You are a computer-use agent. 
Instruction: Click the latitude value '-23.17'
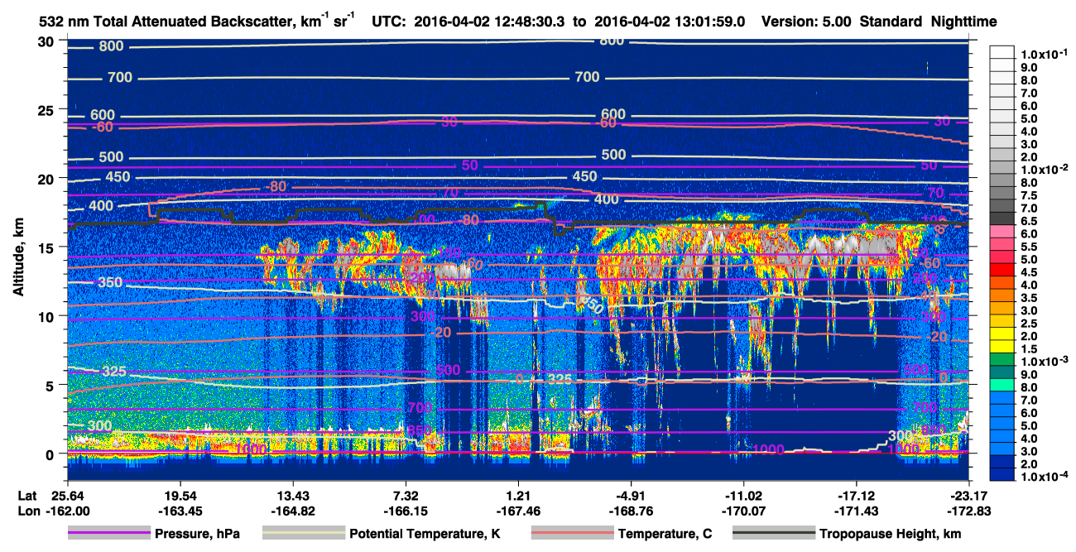[x=969, y=495]
